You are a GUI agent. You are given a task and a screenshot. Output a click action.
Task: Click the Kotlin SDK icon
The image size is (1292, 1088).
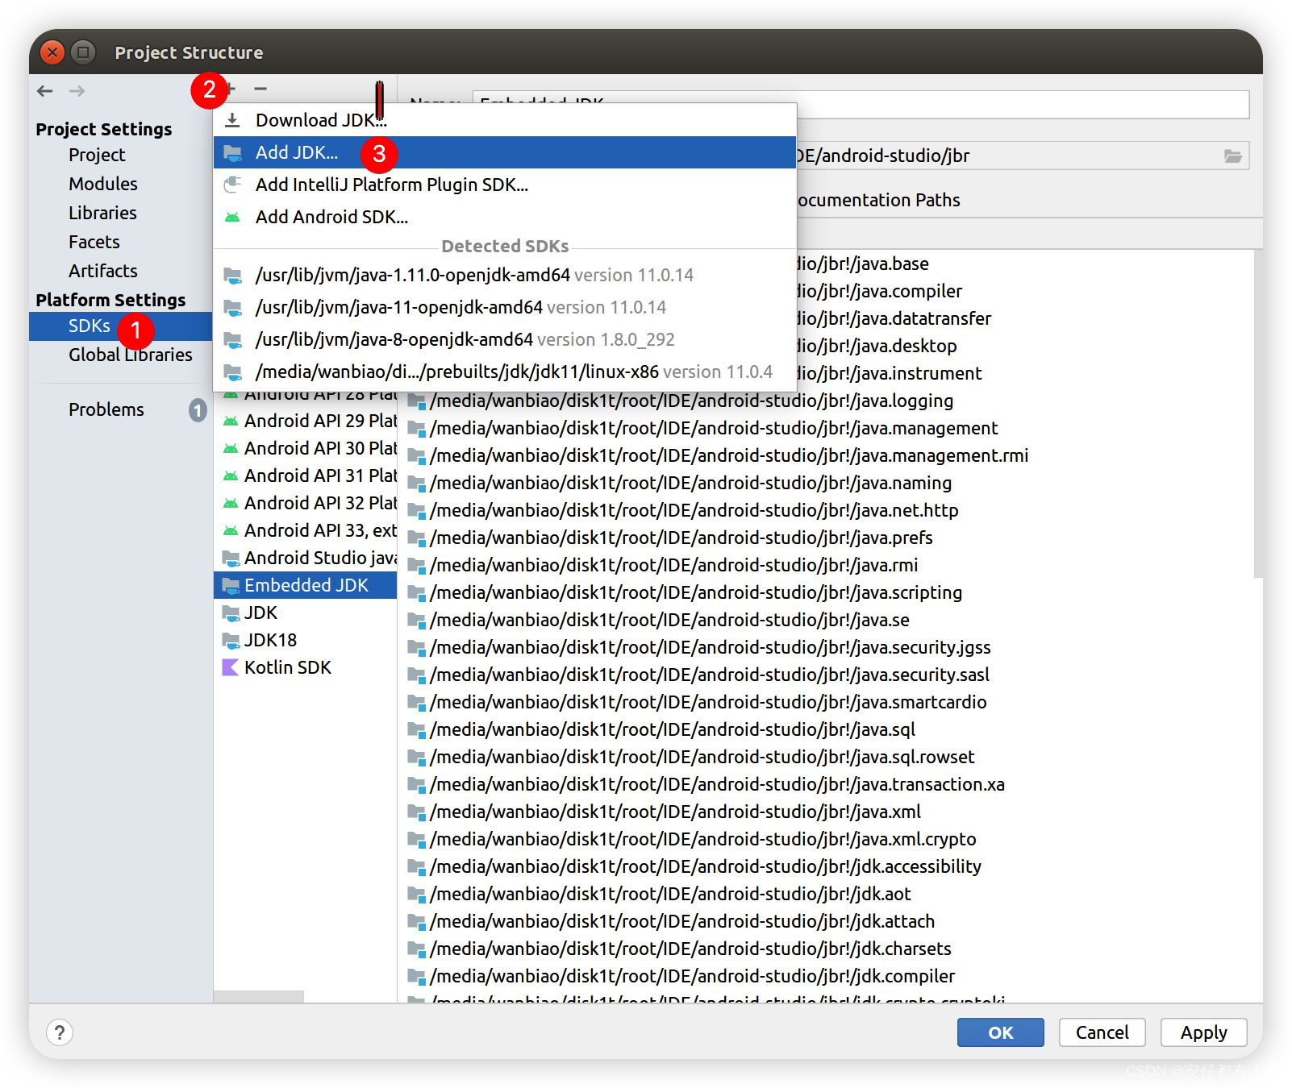(231, 667)
